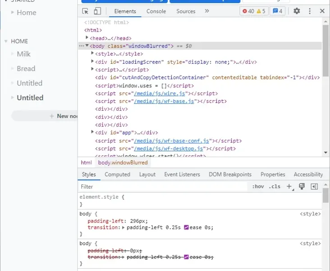Open the /media/js/wf-base.js link
This screenshot has height=271, width=330.
coord(164,101)
